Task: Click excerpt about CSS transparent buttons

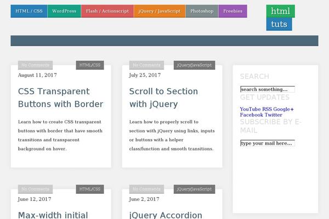Action: click(60, 135)
